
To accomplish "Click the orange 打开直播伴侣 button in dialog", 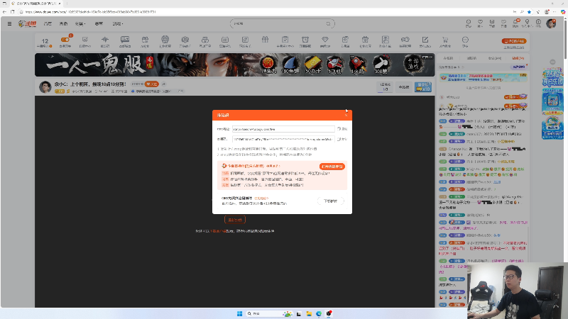I will (x=332, y=167).
